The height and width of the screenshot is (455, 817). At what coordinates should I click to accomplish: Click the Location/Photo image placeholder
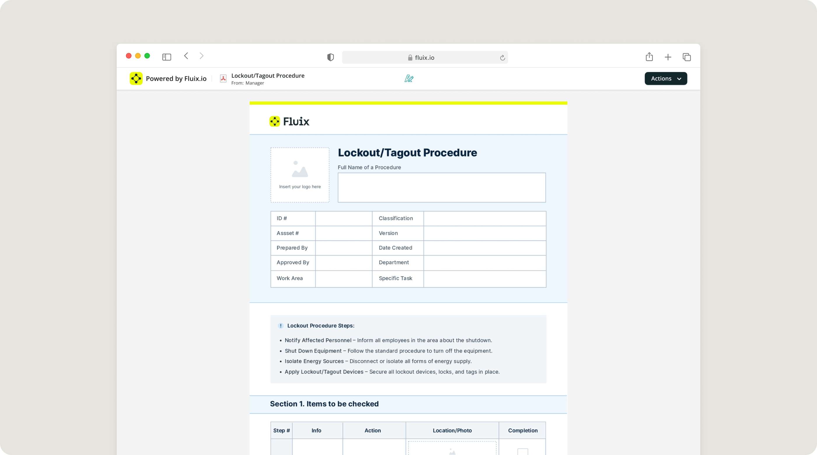(452, 449)
